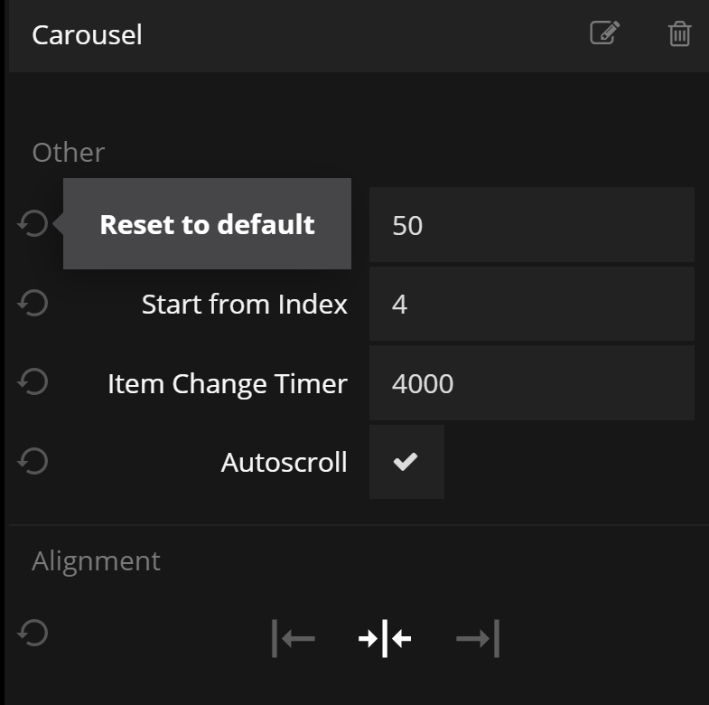Delete the Carousel with the trash icon
Viewport: 709px width, 705px height.
pos(679,34)
